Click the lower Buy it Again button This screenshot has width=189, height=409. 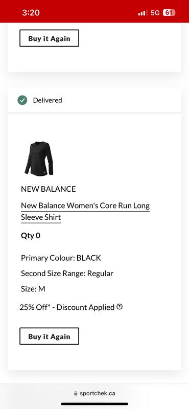coord(49,336)
